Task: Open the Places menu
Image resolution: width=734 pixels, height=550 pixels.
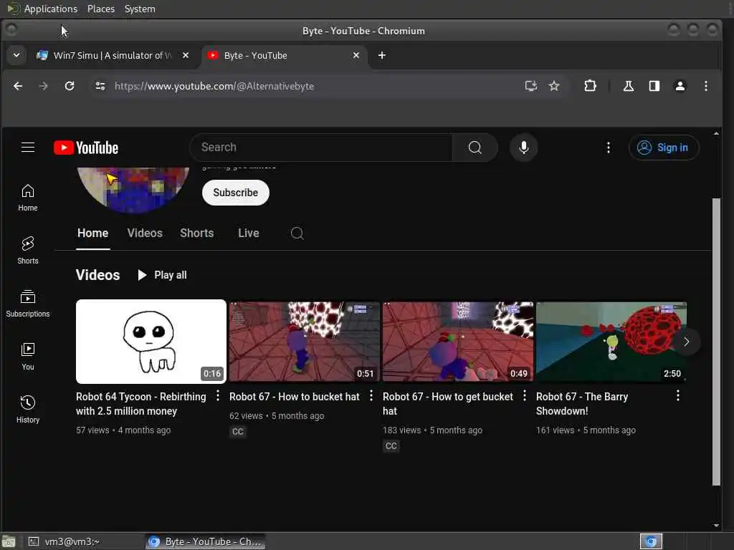Action: pos(101,9)
